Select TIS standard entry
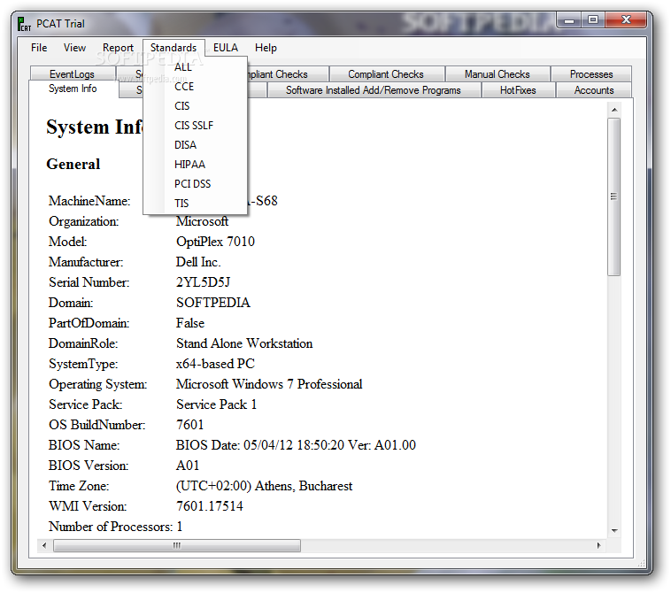671x593 pixels. 195,204
